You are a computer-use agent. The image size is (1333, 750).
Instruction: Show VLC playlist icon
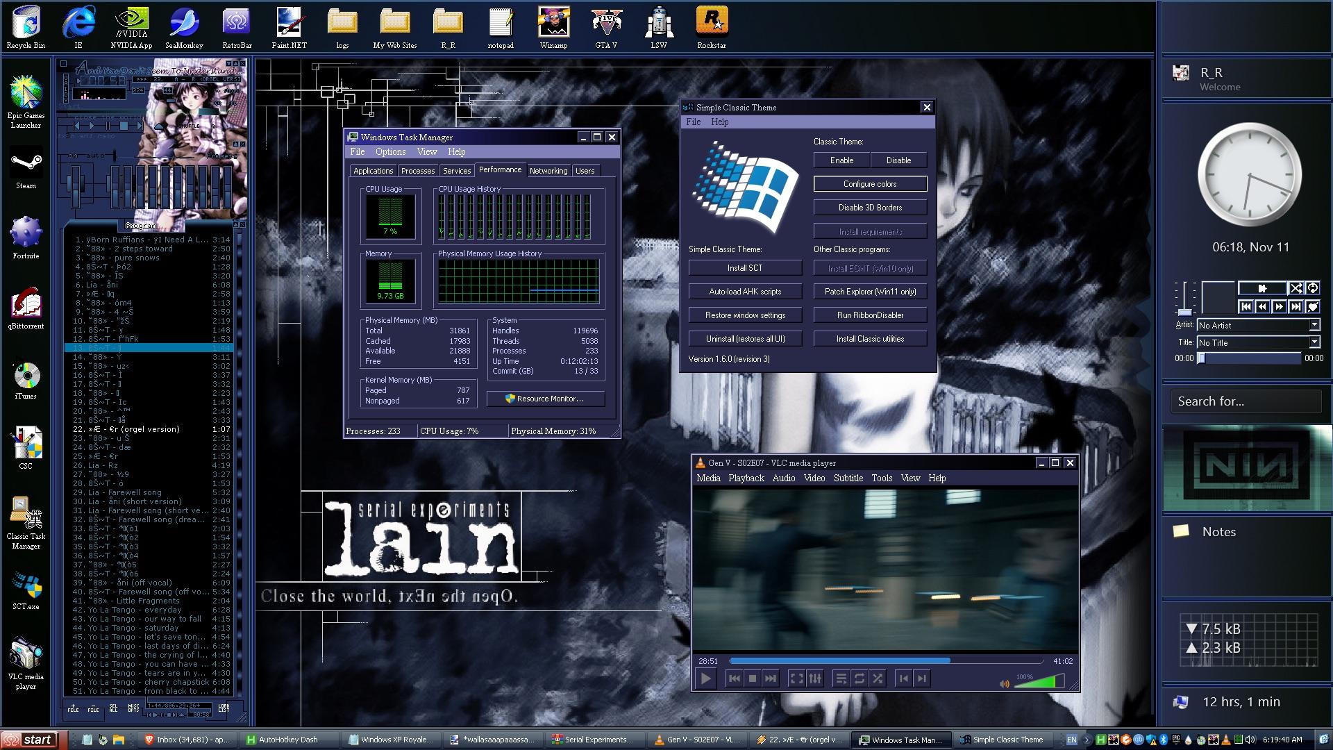(x=841, y=679)
